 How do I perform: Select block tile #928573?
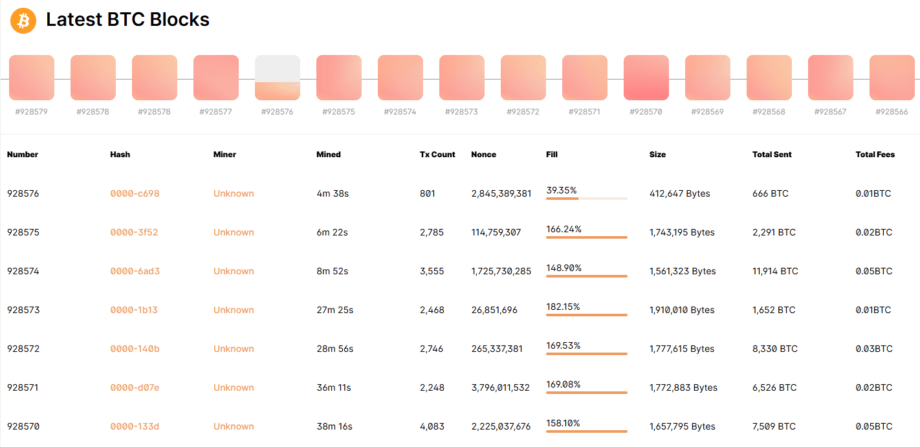[461, 78]
